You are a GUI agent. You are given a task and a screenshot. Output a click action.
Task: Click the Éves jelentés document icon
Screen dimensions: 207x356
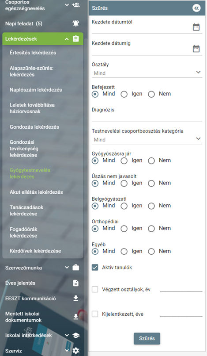[x=75, y=283]
